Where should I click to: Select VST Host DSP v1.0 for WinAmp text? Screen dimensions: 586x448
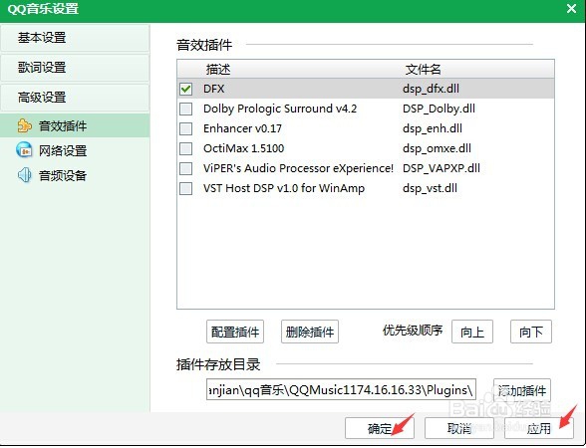(284, 188)
